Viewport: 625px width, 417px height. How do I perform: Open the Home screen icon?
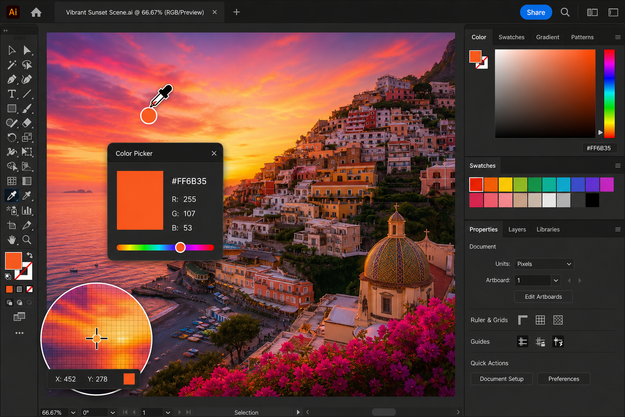(36, 12)
